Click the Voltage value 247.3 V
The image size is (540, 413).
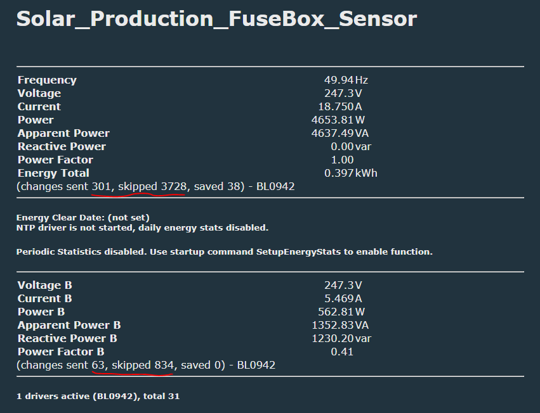tap(343, 93)
